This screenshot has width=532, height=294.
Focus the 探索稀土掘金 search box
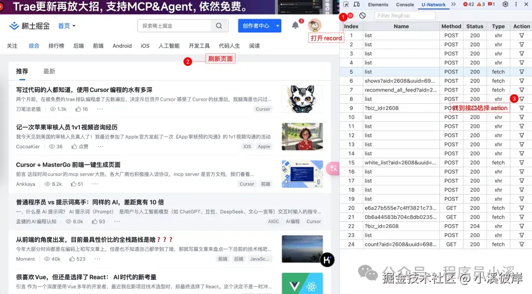[174, 26]
